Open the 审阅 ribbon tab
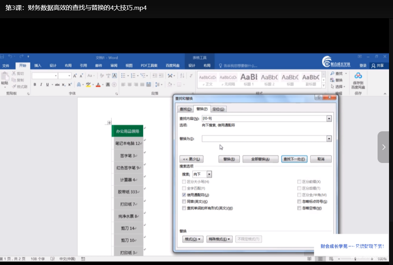This screenshot has width=393, height=265. [114, 66]
